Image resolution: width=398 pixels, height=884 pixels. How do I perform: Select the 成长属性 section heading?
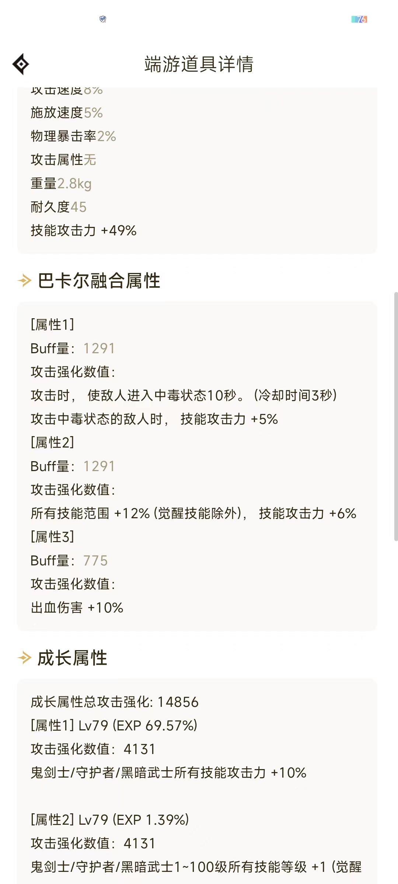point(73,658)
